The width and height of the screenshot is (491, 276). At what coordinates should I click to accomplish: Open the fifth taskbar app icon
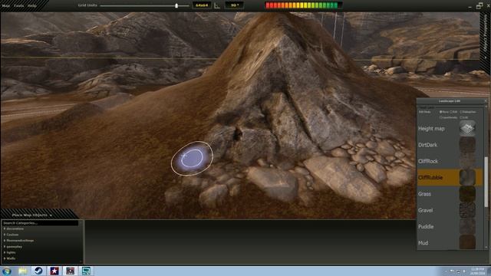click(70, 271)
